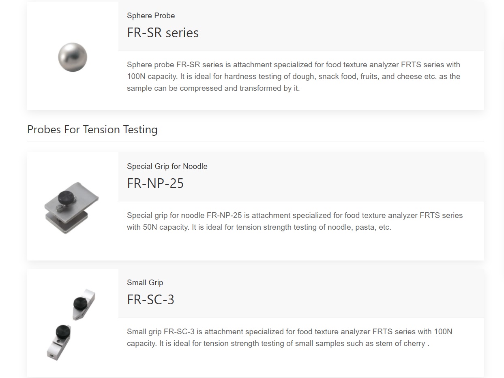Screen dimensions: 504x378
Task: Open the FR-SR series title
Action: (163, 33)
